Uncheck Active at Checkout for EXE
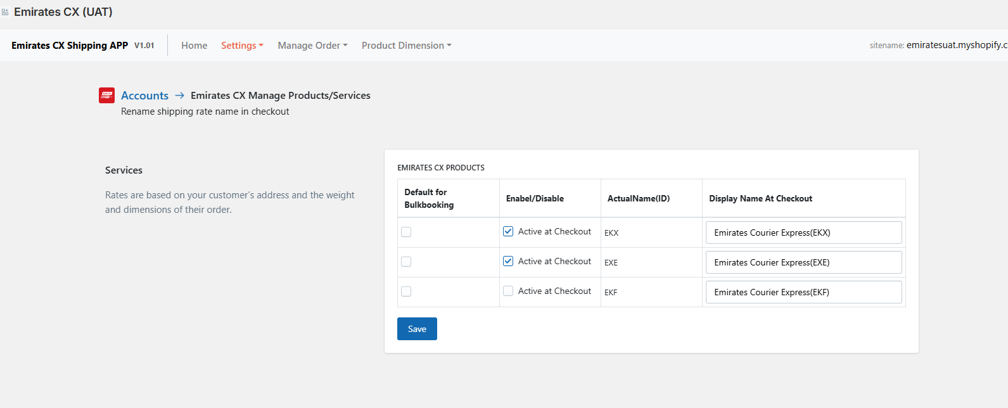Viewport: 1008px width, 408px height. click(x=508, y=261)
